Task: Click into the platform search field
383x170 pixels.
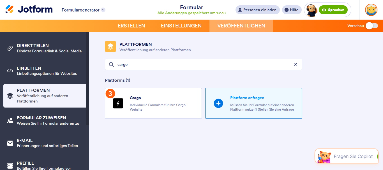Action: pos(203,64)
